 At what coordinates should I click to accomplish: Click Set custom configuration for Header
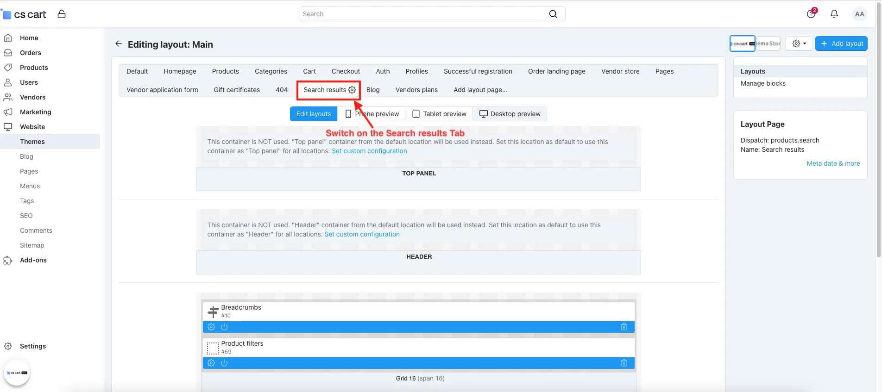click(362, 234)
